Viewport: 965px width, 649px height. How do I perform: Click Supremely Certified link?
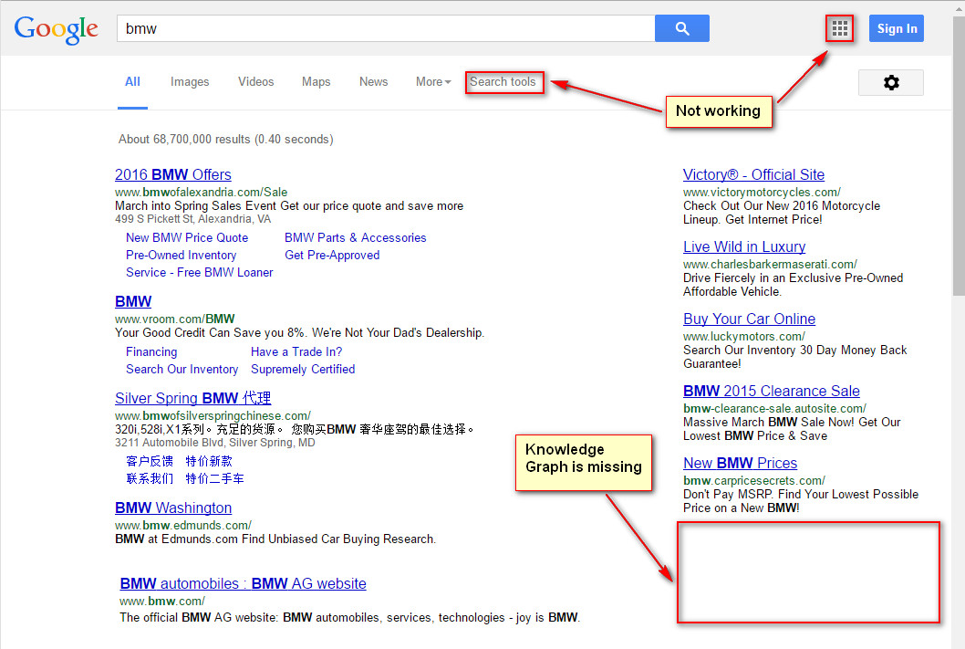click(303, 369)
